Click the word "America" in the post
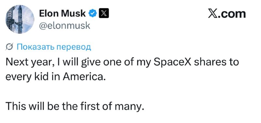 tap(84, 77)
